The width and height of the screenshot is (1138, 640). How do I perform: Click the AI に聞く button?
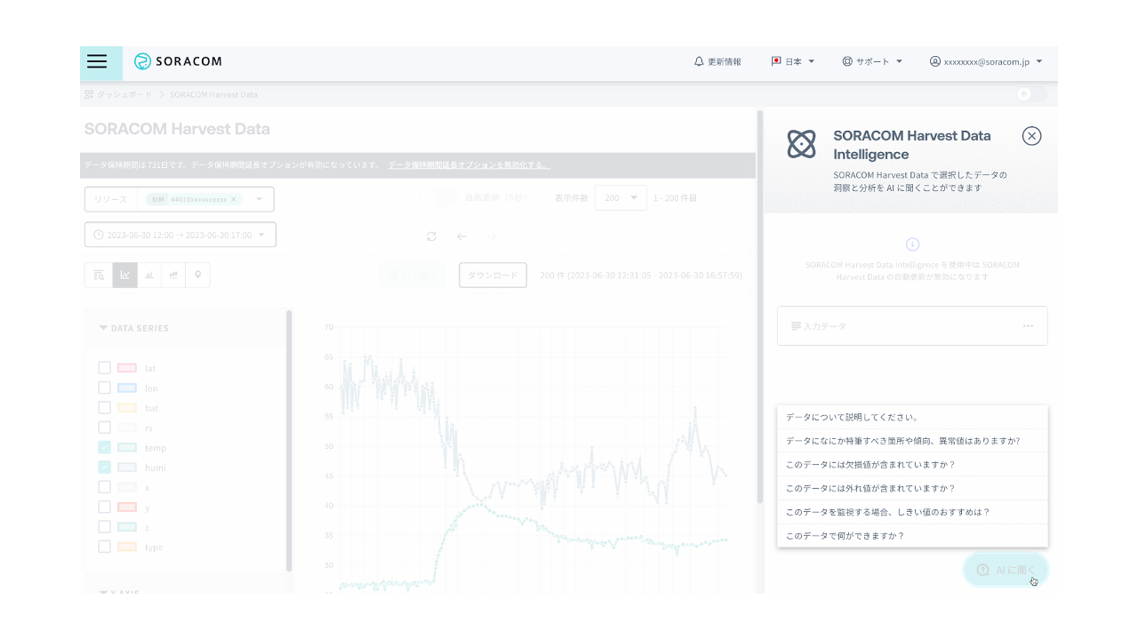click(x=1006, y=570)
